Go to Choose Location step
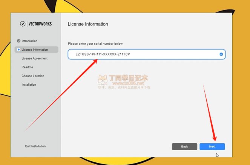250x165 pixels. point(33,76)
